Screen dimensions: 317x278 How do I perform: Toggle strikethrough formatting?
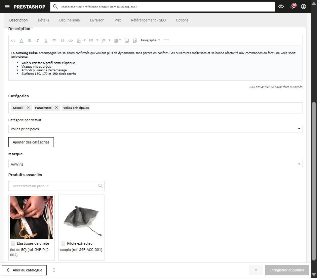[54, 41]
